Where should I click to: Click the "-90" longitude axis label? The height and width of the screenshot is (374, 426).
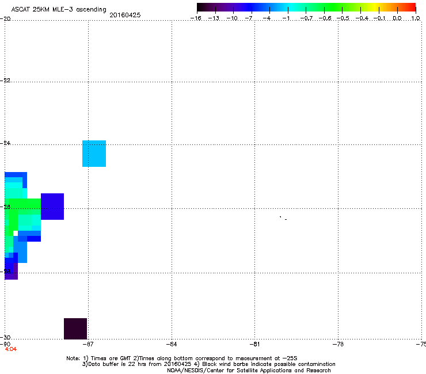(x=5, y=344)
